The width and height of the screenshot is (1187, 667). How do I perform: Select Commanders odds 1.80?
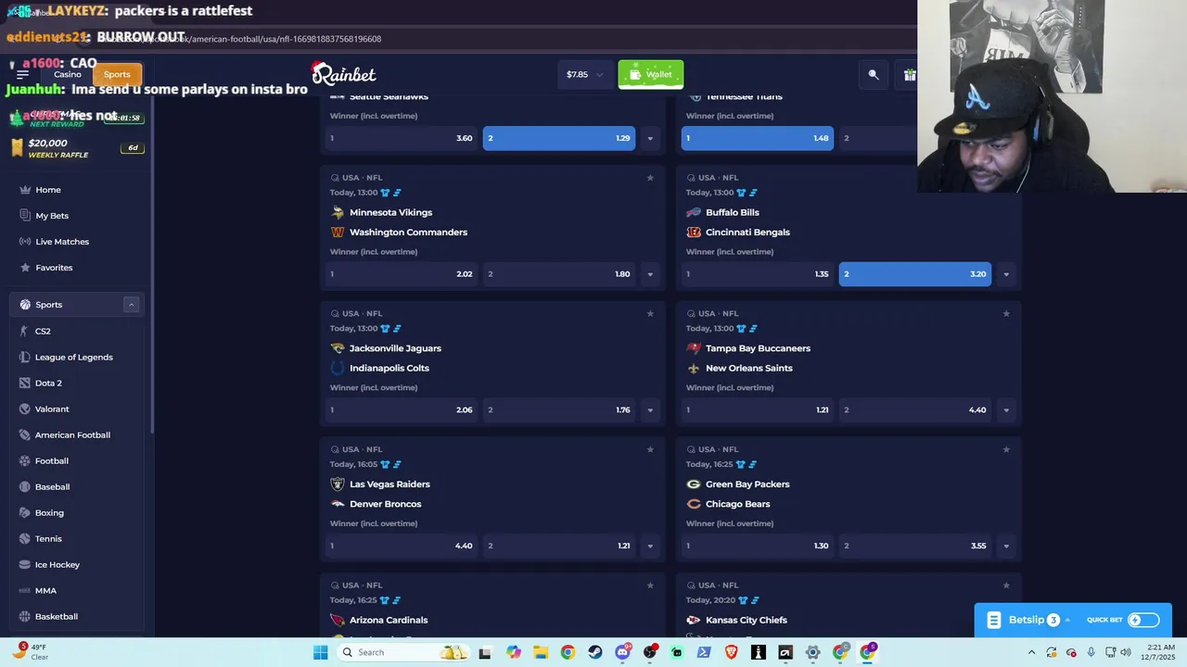point(558,274)
